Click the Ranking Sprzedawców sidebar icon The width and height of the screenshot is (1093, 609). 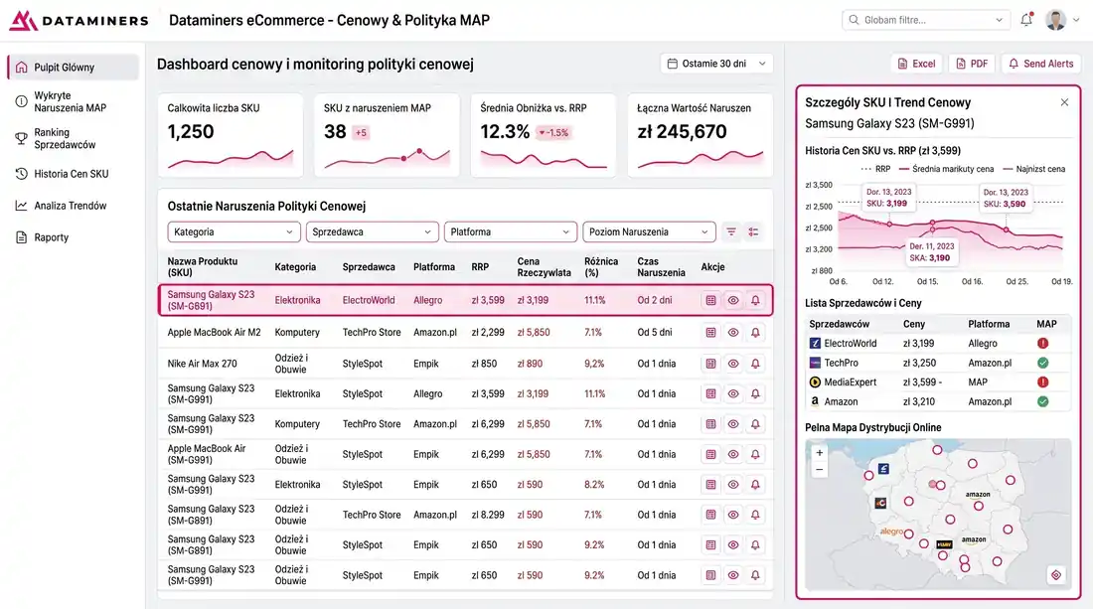[22, 138]
